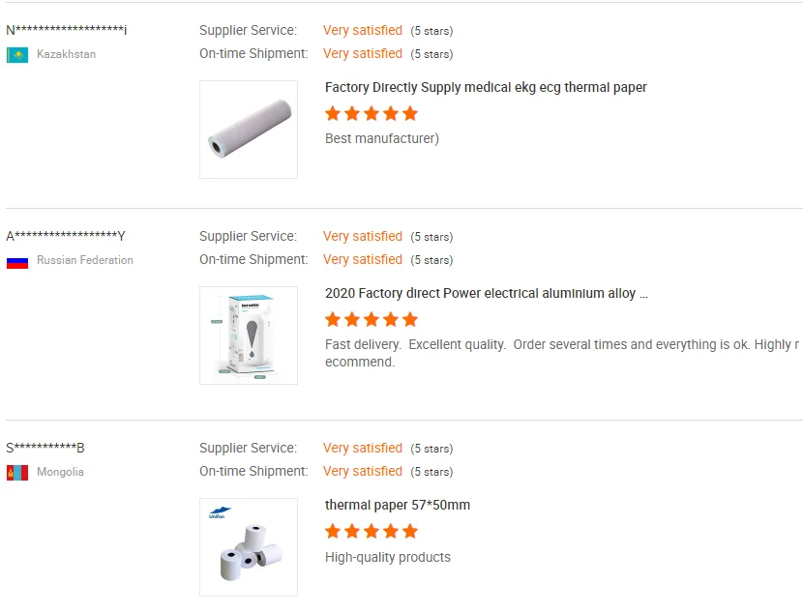Click the Mongolia flag icon

[x=17, y=473]
